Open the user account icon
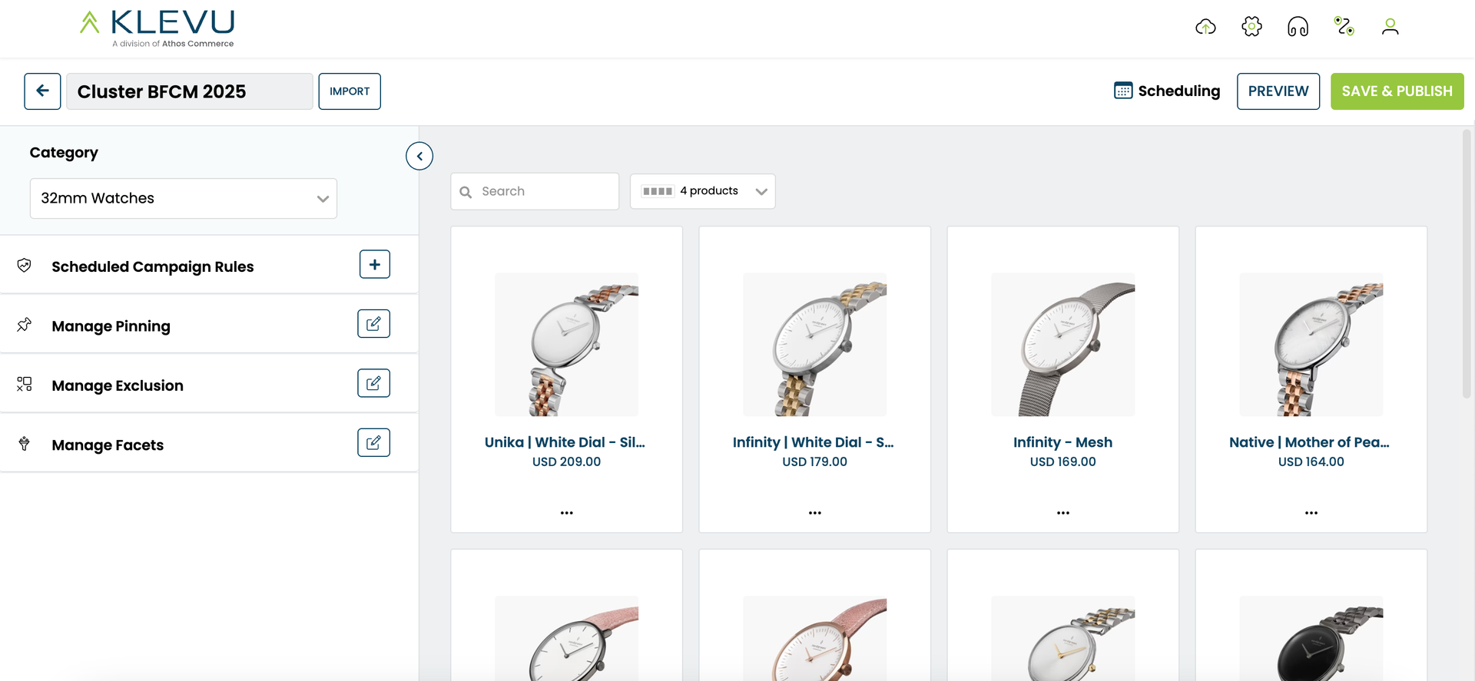Viewport: 1475px width, 681px height. point(1390,27)
